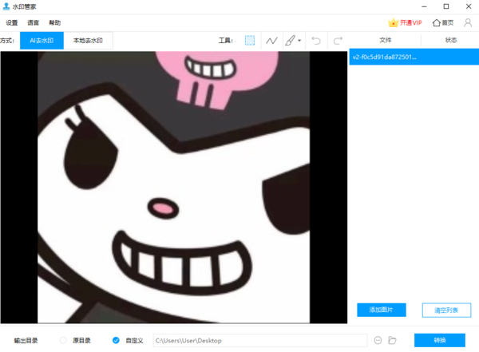Switch to AI去水印 mode
Viewport: 479px width, 352px height.
(x=42, y=41)
